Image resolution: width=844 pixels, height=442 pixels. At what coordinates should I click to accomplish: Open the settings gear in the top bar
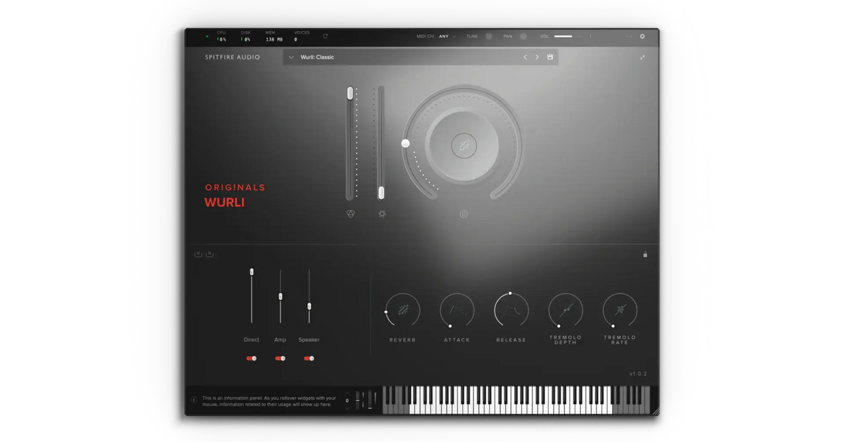tap(642, 36)
